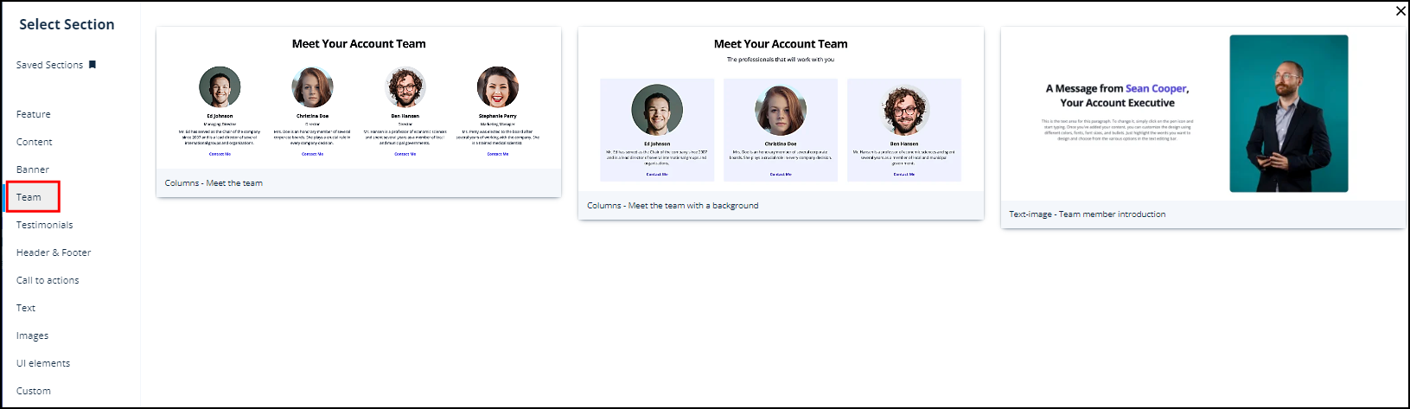
Task: Pick the Columns - Meet the team template
Action: click(358, 112)
